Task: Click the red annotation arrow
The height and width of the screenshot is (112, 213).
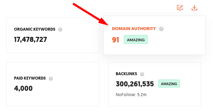Action: [x=90, y=14]
